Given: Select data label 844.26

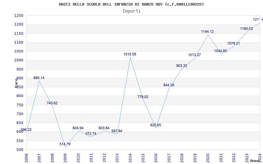Looking at the screenshot, I should [169, 85].
